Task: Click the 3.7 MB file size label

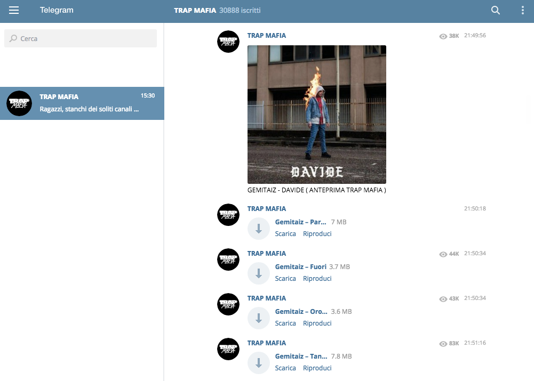Action: point(339,267)
